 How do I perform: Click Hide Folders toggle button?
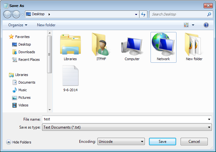pyautogui.click(x=19, y=142)
